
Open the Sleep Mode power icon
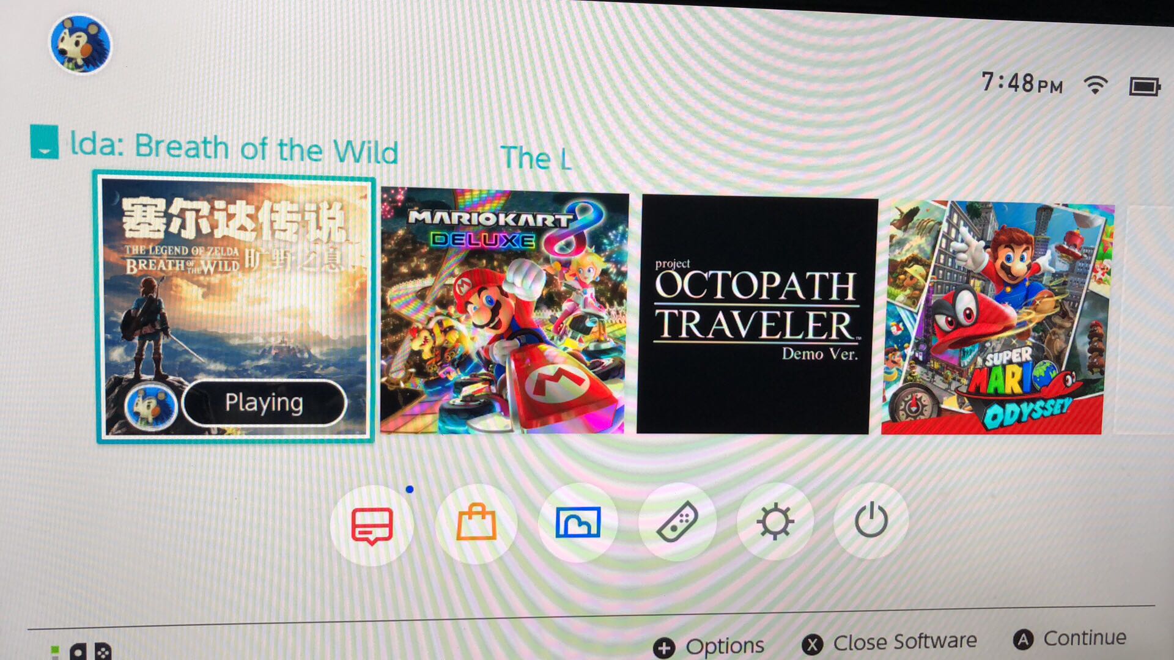pyautogui.click(x=871, y=520)
